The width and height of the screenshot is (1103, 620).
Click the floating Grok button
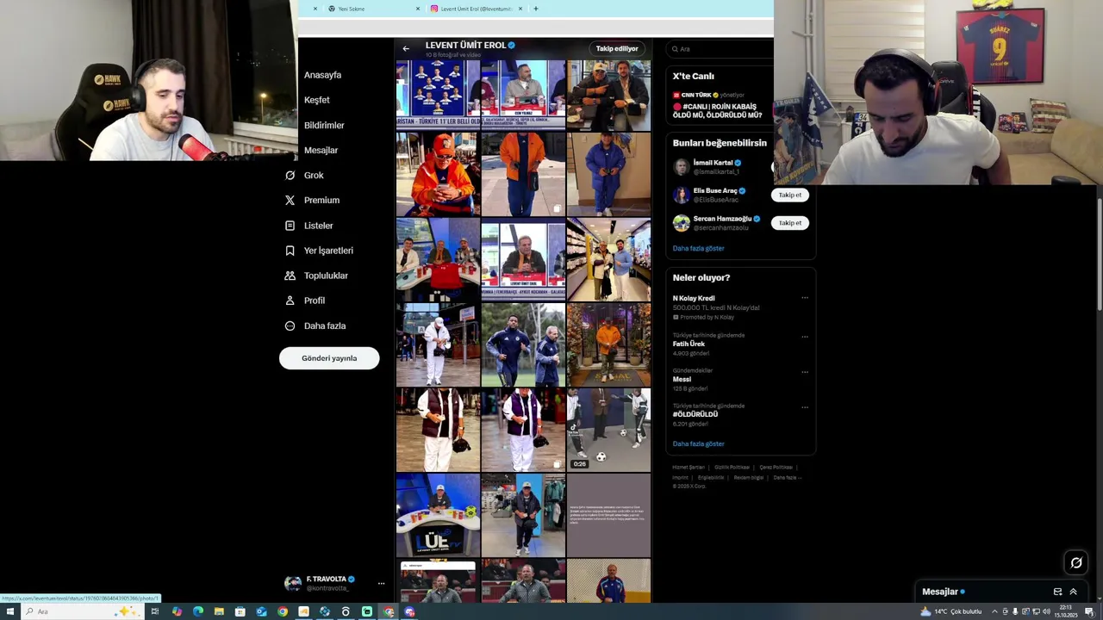1076,562
